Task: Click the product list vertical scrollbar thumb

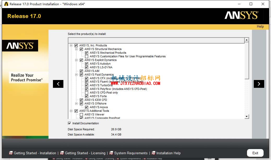Action: tap(247, 60)
